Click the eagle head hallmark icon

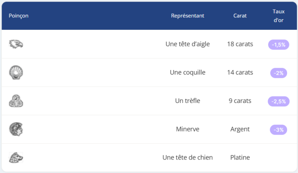point(16,44)
